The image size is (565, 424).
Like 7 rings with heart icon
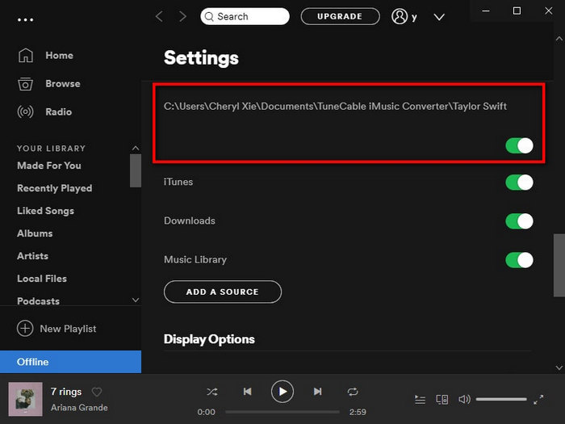click(97, 392)
